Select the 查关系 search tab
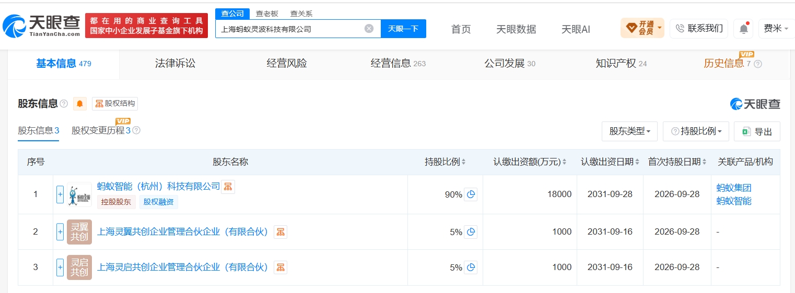 coord(301,14)
